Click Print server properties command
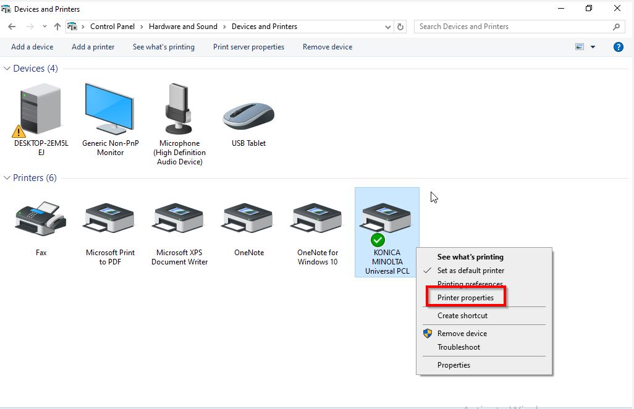The image size is (634, 409). pyautogui.click(x=248, y=47)
